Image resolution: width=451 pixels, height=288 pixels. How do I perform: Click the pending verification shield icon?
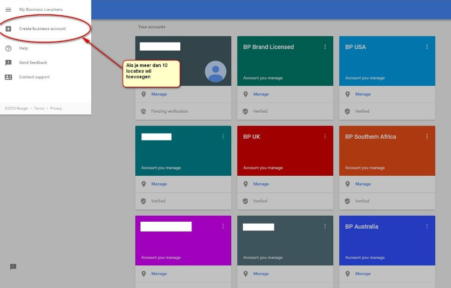point(143,111)
